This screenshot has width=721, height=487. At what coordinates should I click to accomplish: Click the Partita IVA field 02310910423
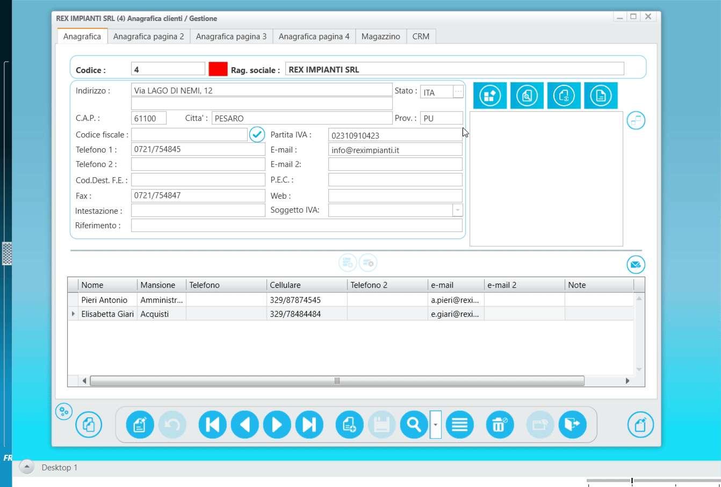tap(395, 135)
